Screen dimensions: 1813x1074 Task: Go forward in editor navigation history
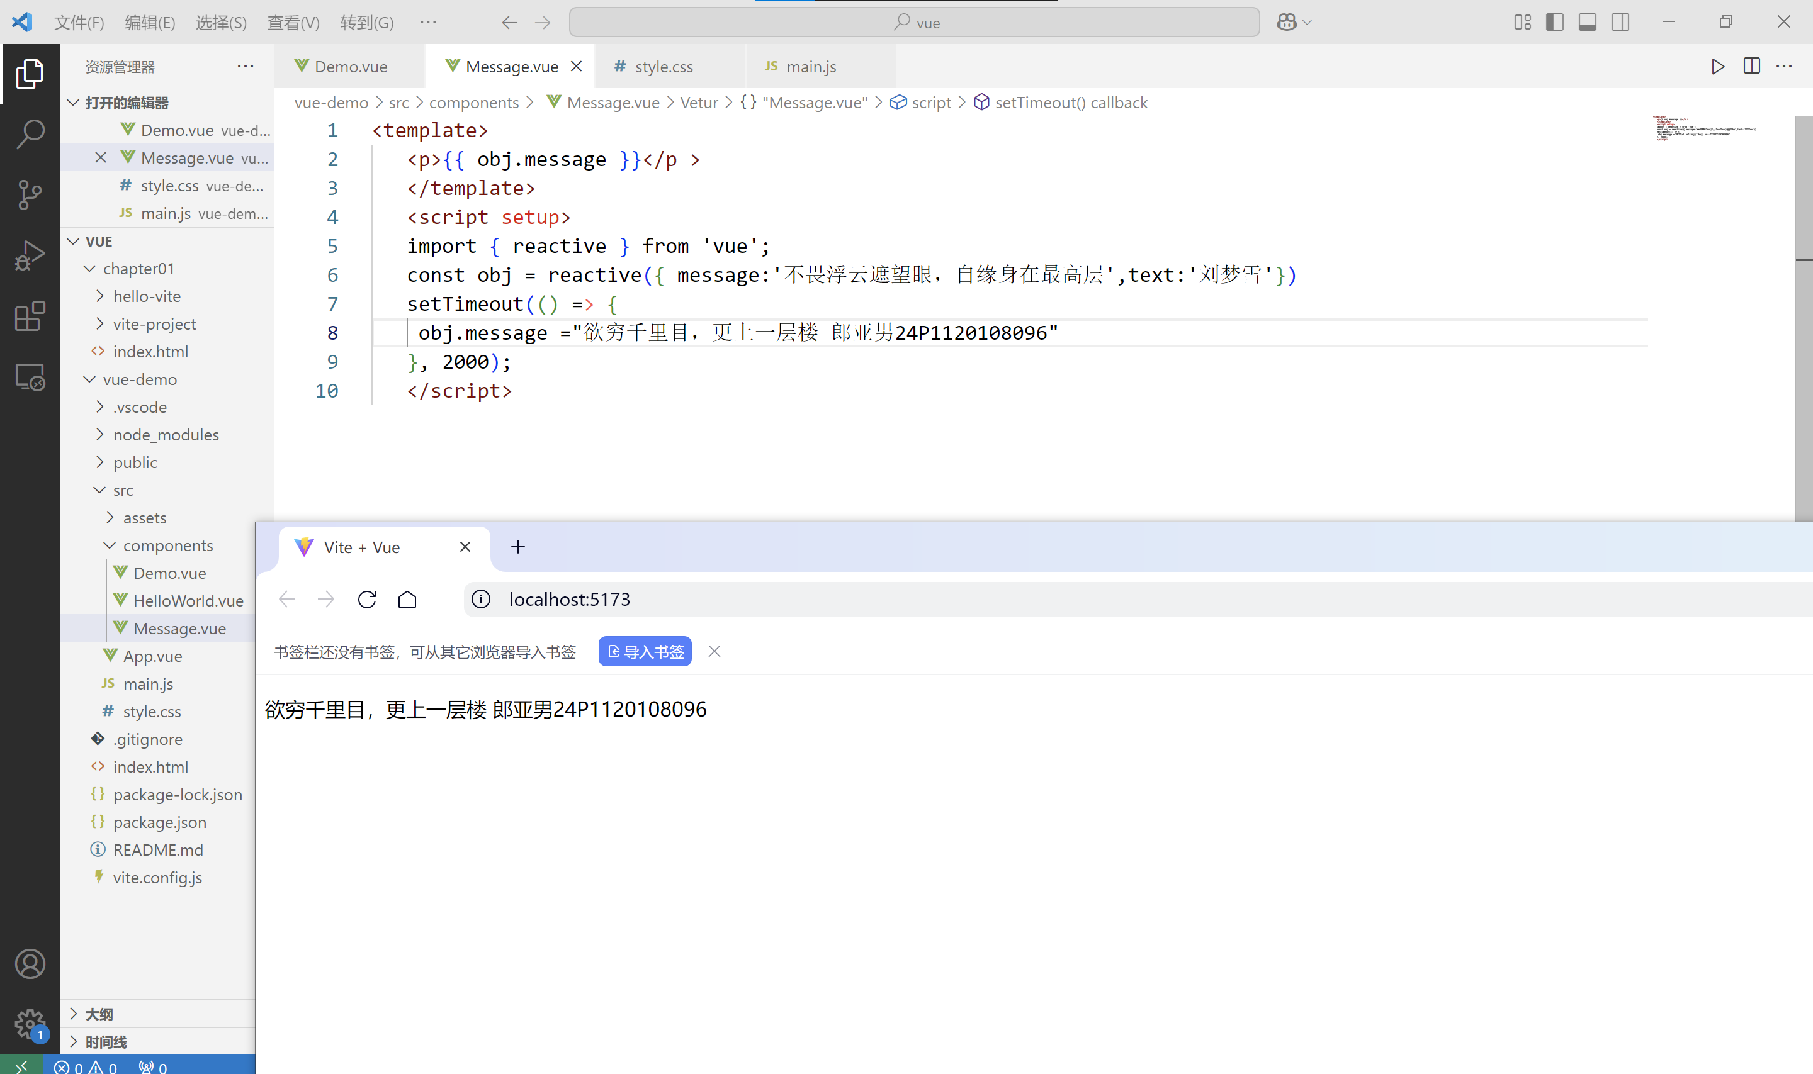point(542,23)
